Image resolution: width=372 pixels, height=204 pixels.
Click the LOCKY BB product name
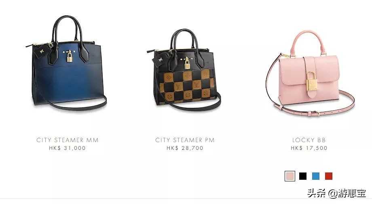point(309,140)
